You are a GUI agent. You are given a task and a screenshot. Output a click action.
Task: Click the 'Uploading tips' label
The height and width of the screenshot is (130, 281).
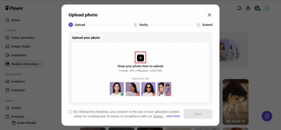click(140, 79)
